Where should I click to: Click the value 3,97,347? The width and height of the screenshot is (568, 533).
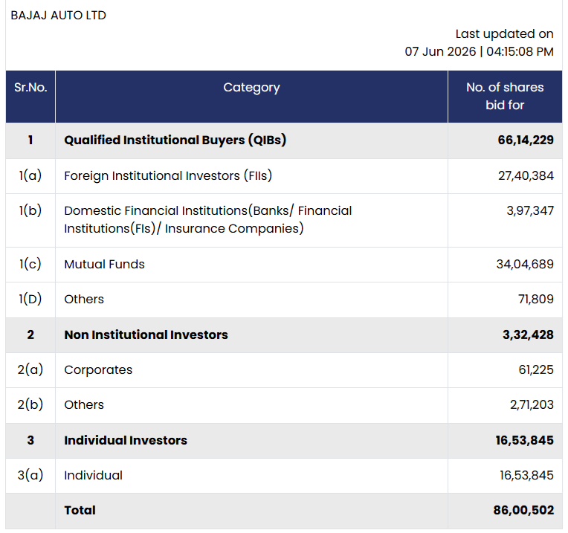tap(530, 210)
